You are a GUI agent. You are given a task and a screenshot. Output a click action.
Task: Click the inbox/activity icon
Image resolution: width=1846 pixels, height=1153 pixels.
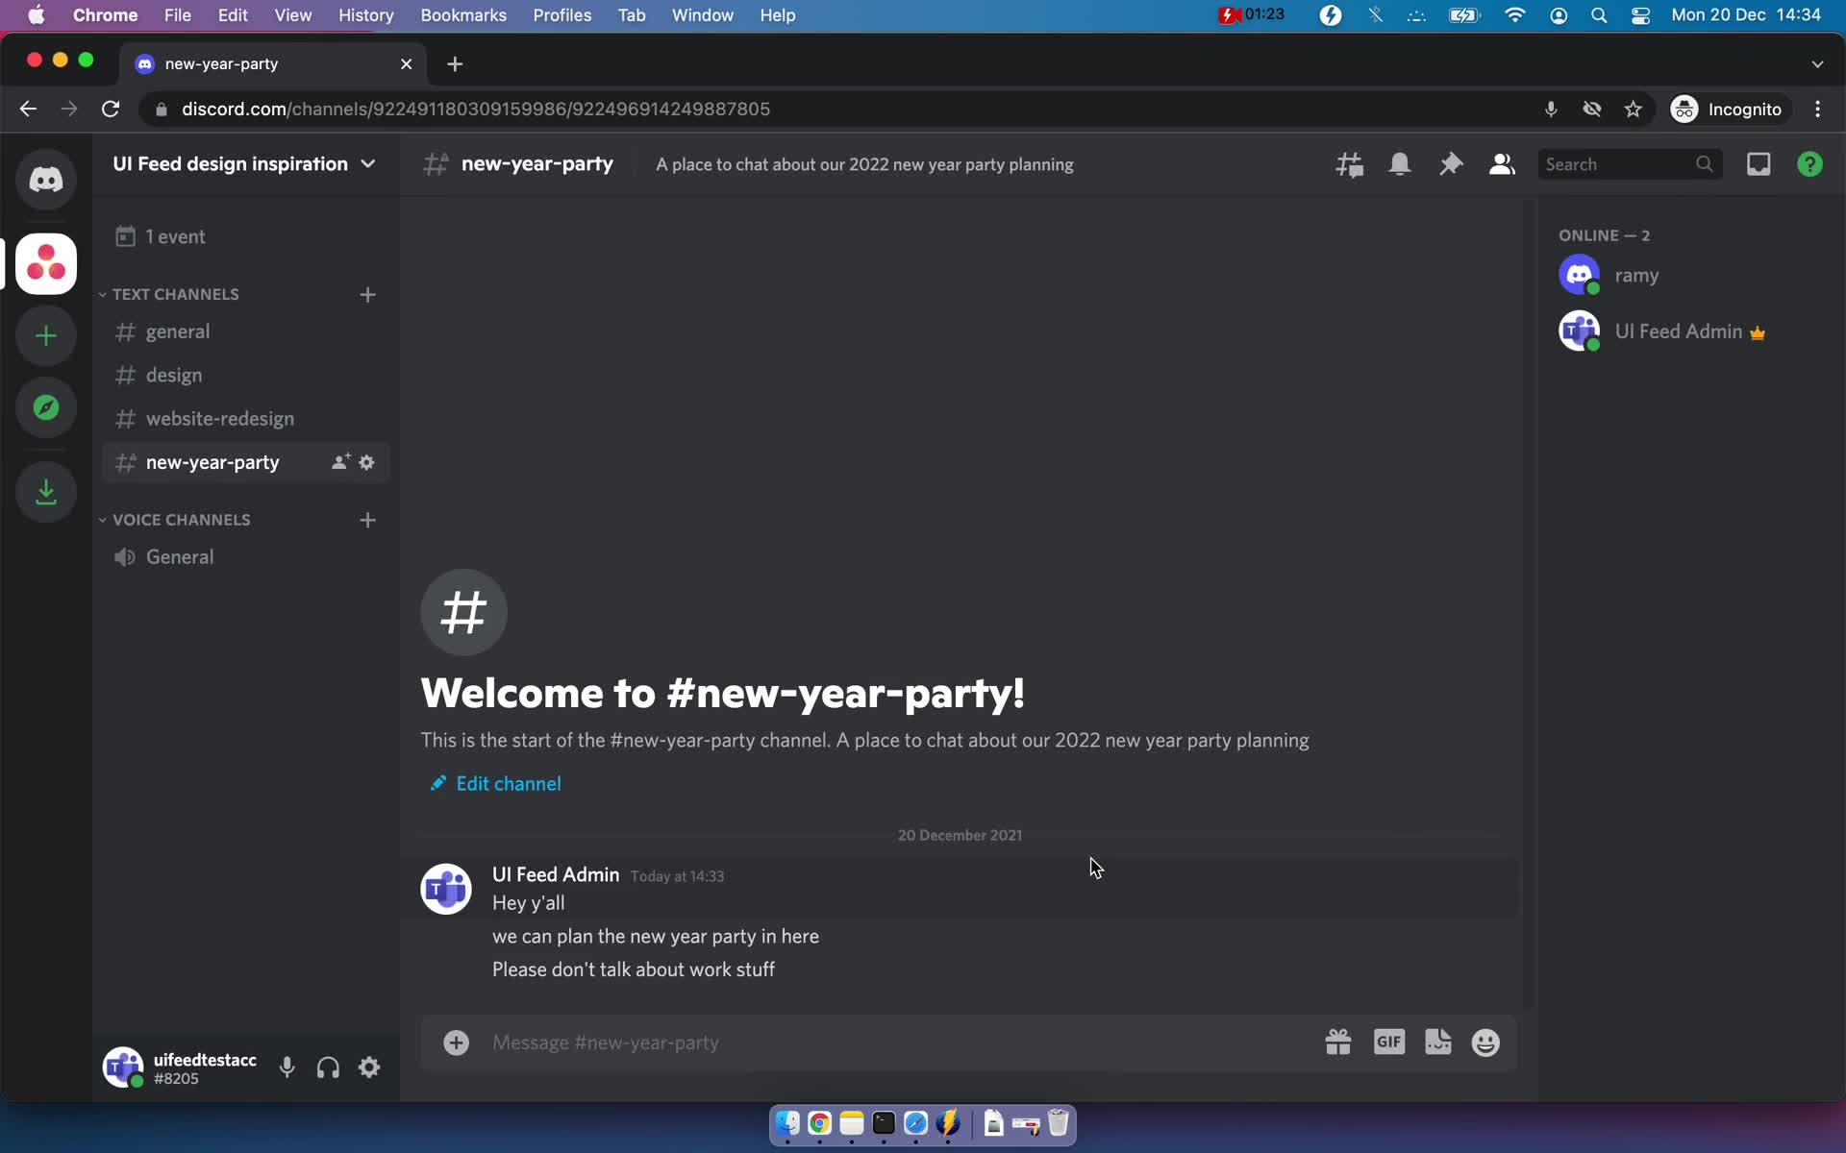[1759, 163]
